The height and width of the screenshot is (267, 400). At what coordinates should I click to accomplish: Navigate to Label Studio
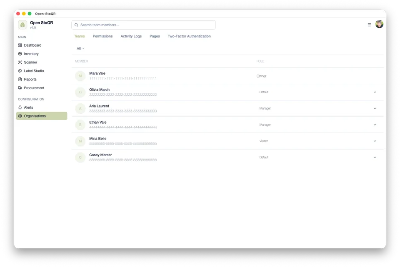41,71
